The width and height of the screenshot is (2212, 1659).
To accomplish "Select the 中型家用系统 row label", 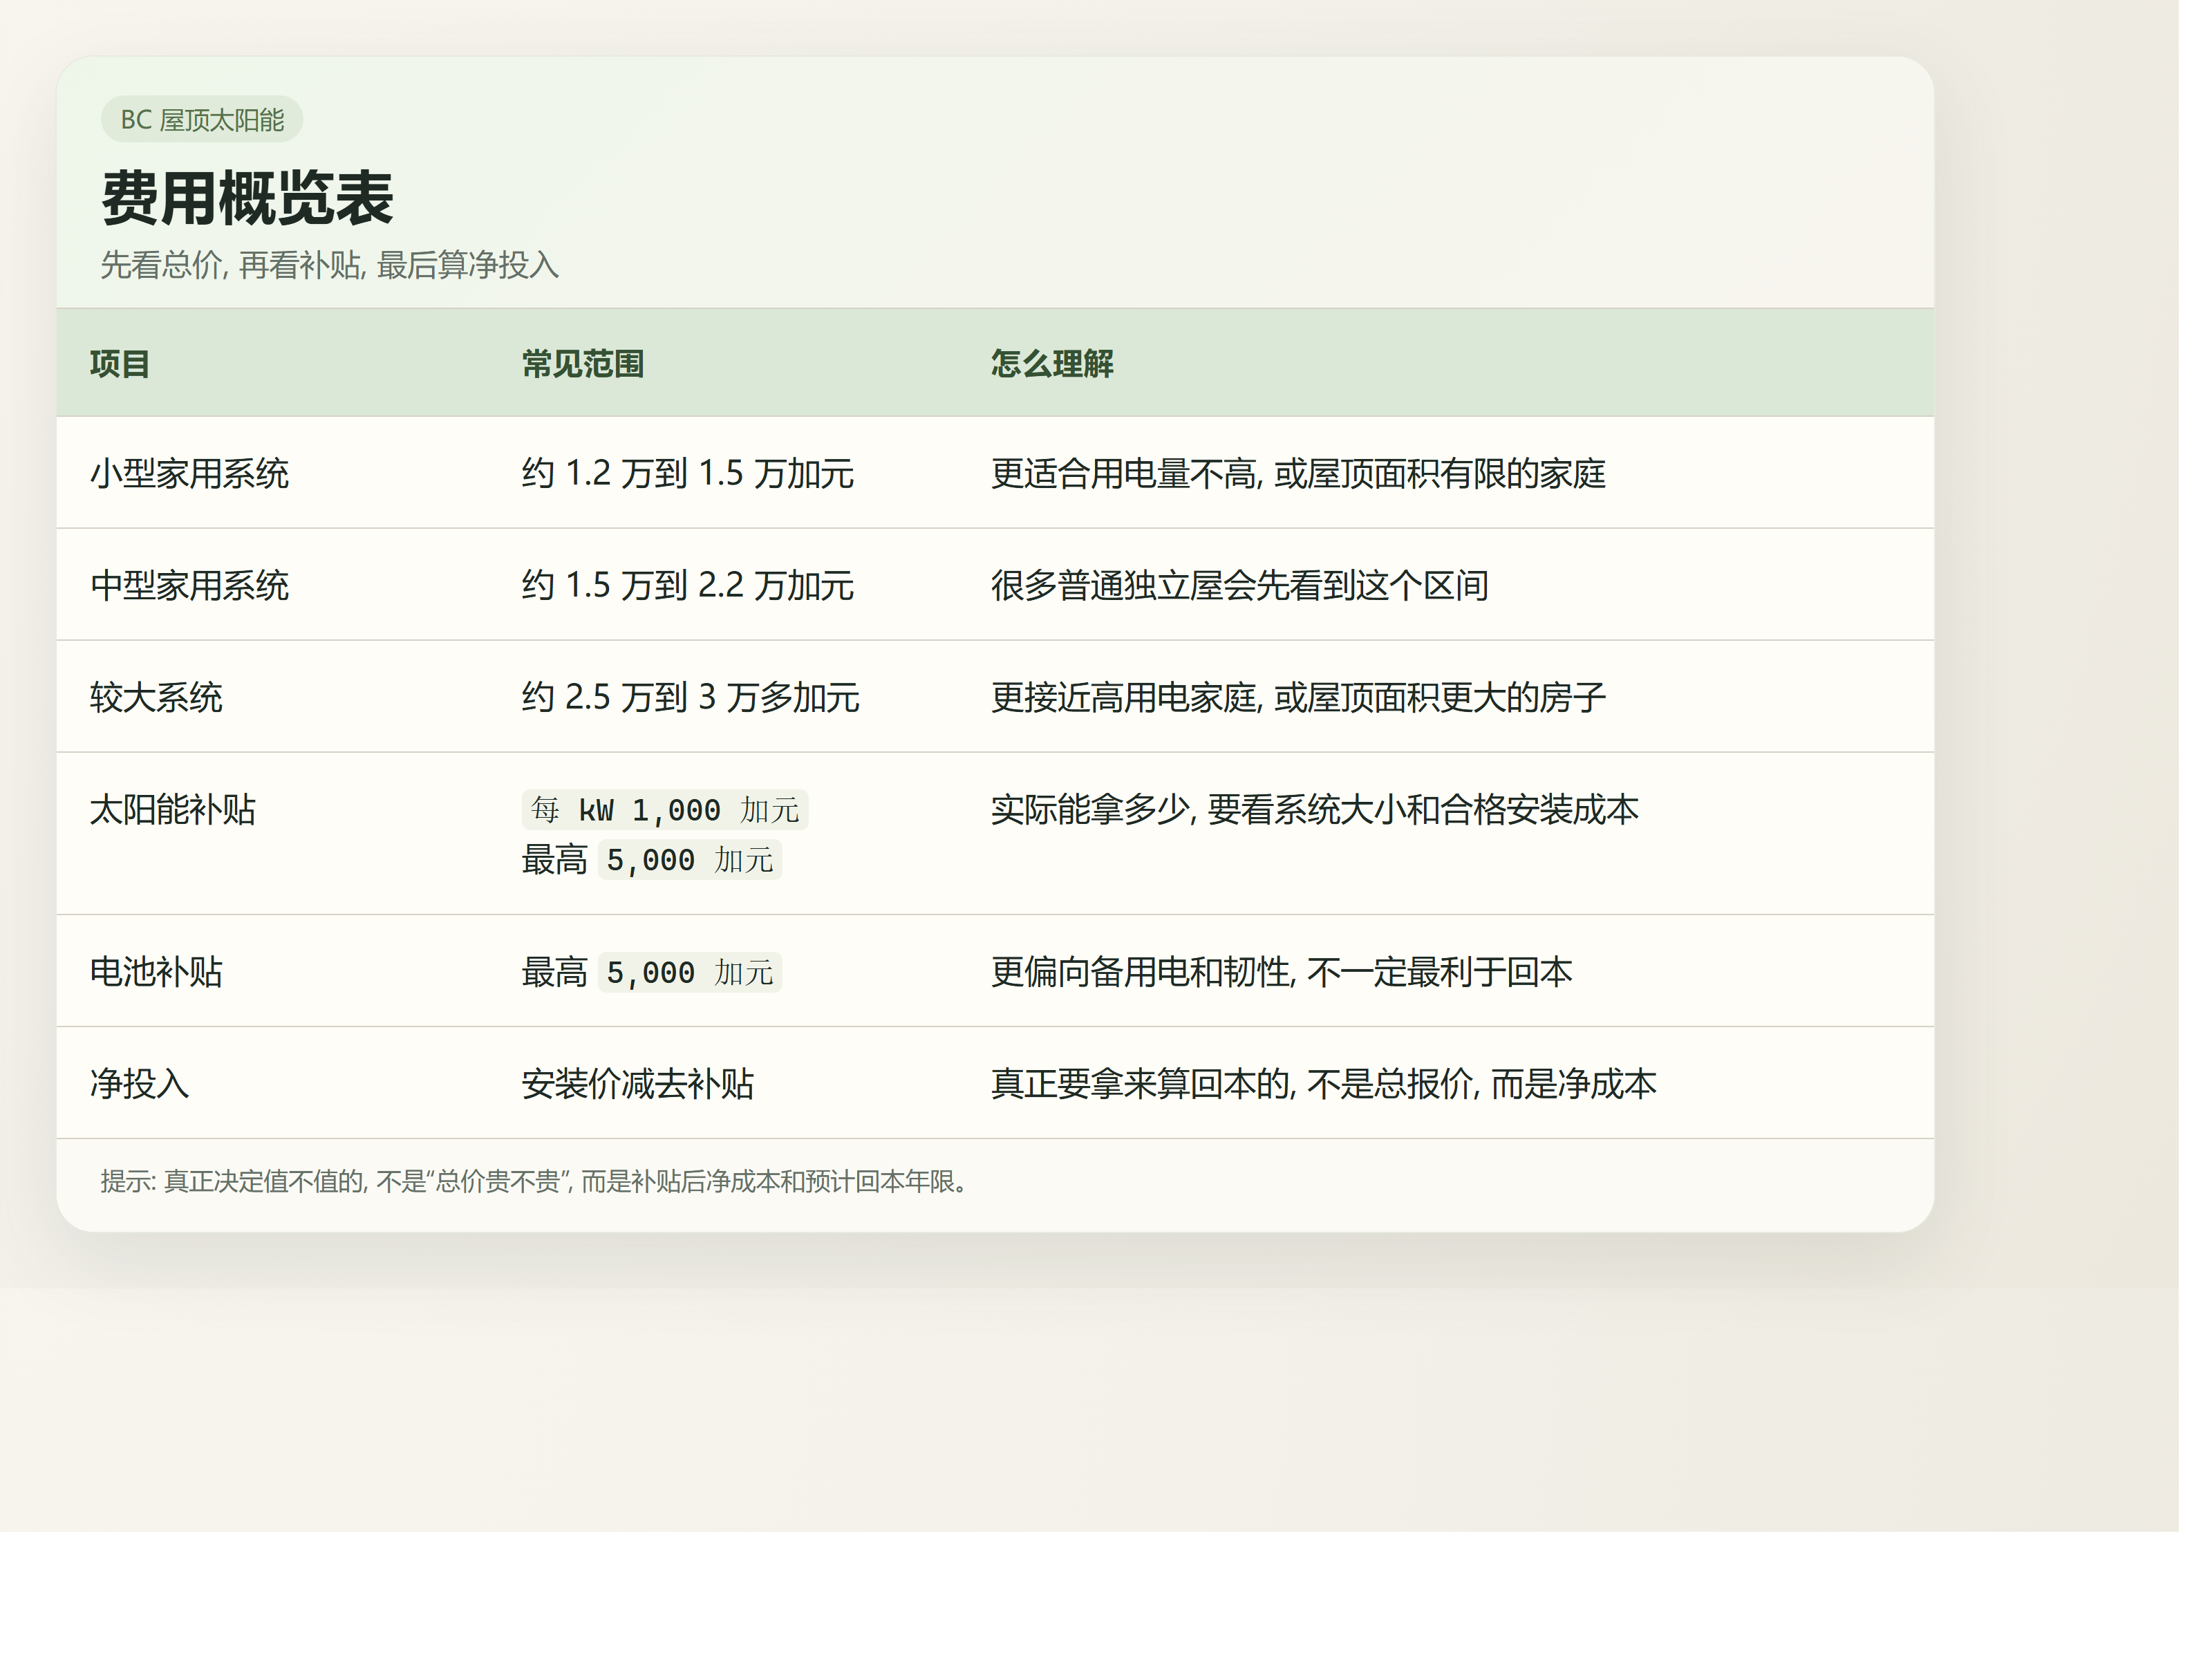I will (x=189, y=586).
